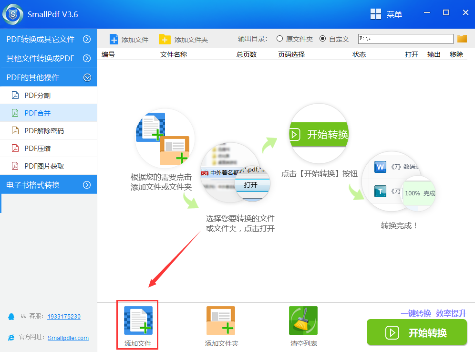Click the 打开 column header

pos(412,54)
